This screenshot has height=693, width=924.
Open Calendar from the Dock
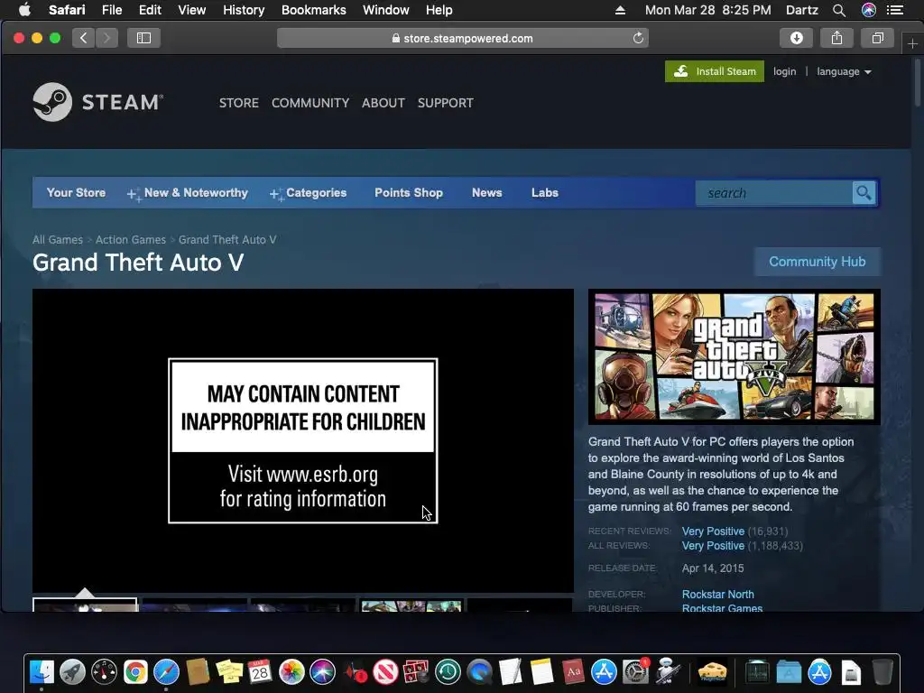[260, 671]
